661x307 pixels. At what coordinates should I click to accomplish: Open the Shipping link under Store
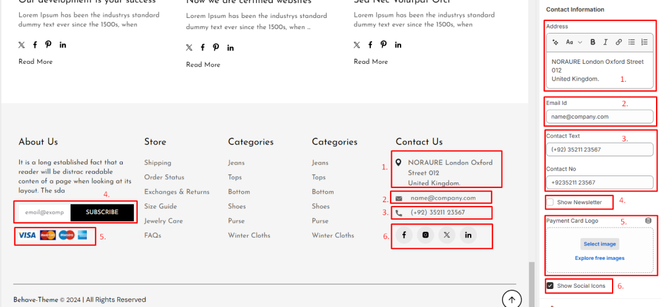157,162
